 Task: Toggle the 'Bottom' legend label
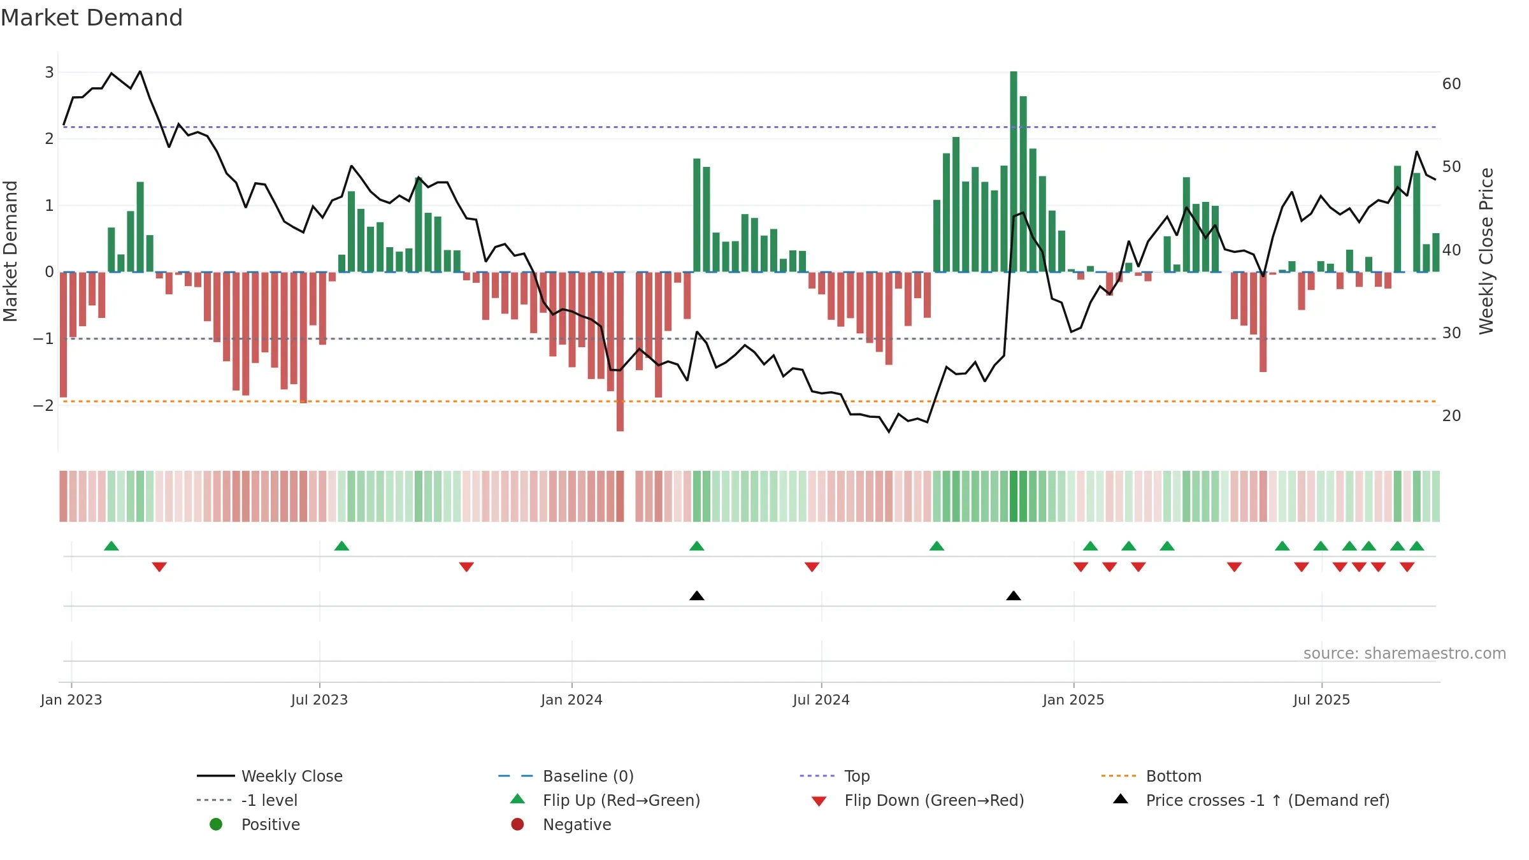(1174, 776)
